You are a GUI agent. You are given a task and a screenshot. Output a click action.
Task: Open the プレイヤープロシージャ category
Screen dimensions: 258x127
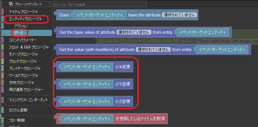(25, 68)
